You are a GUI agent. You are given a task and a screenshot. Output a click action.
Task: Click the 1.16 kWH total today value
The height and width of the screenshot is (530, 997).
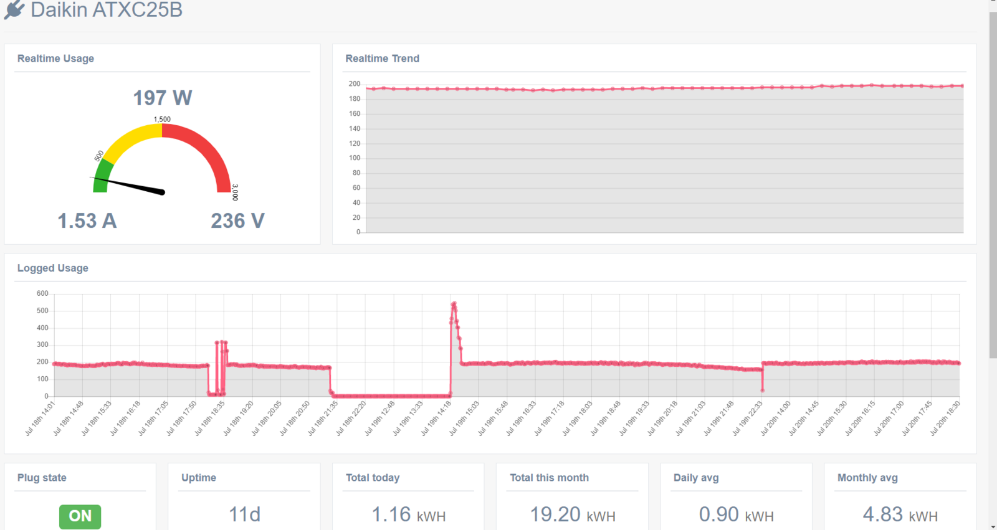(409, 514)
